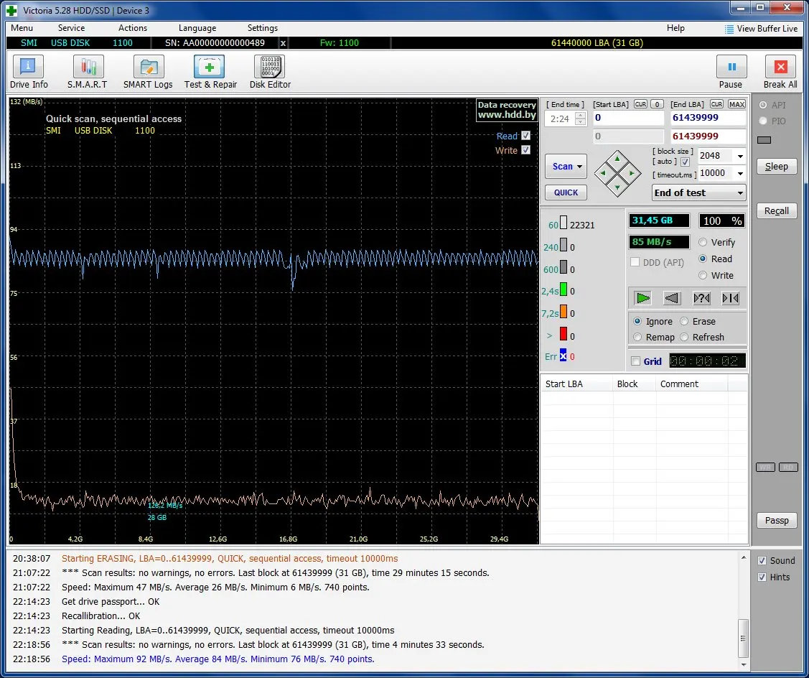Expand the block size 2048 dropdown
Screen dimensions: 809x678
(740, 156)
